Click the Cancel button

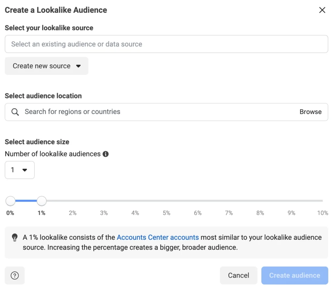click(x=238, y=275)
